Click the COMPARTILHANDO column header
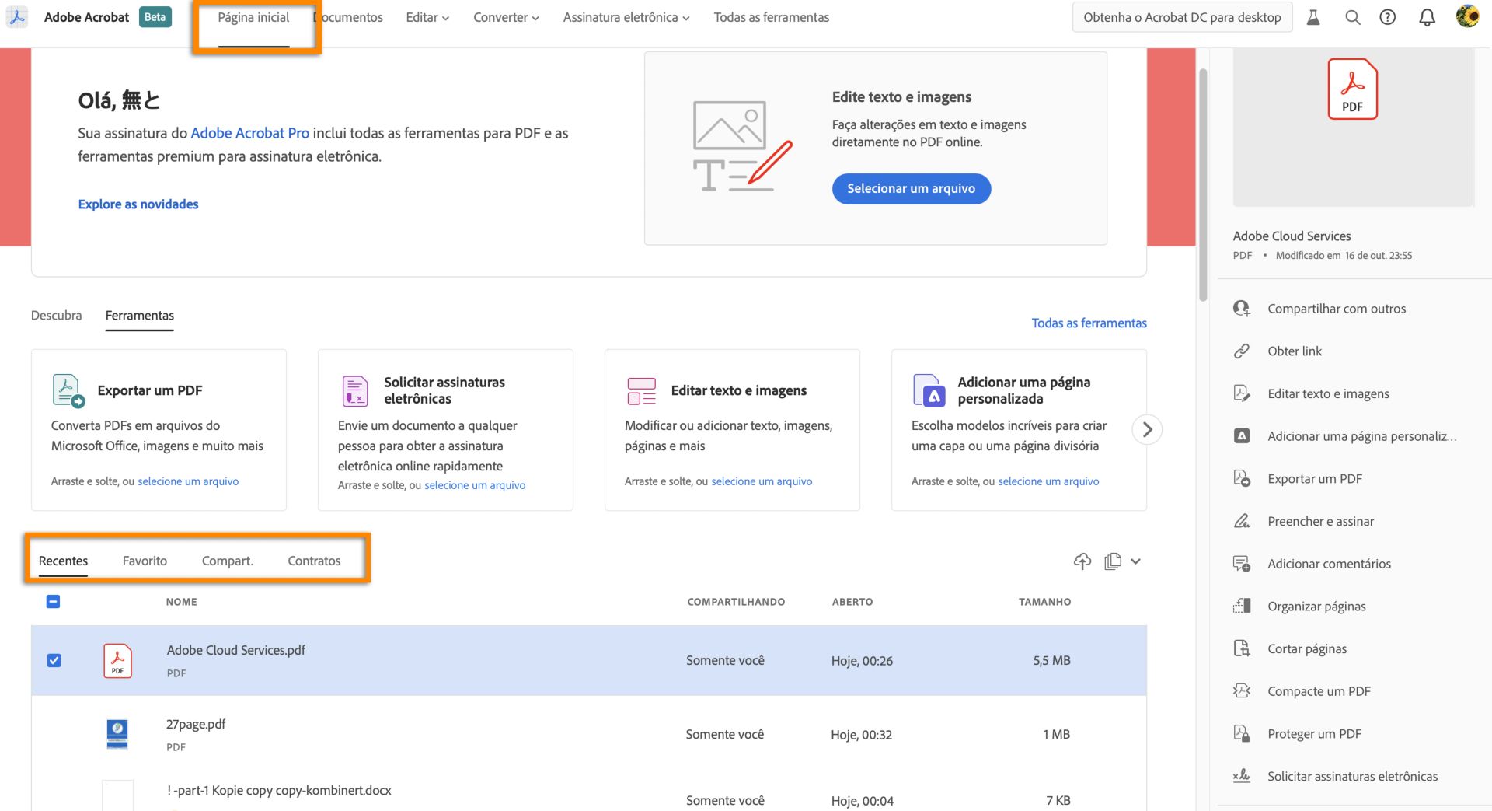 [x=736, y=602]
